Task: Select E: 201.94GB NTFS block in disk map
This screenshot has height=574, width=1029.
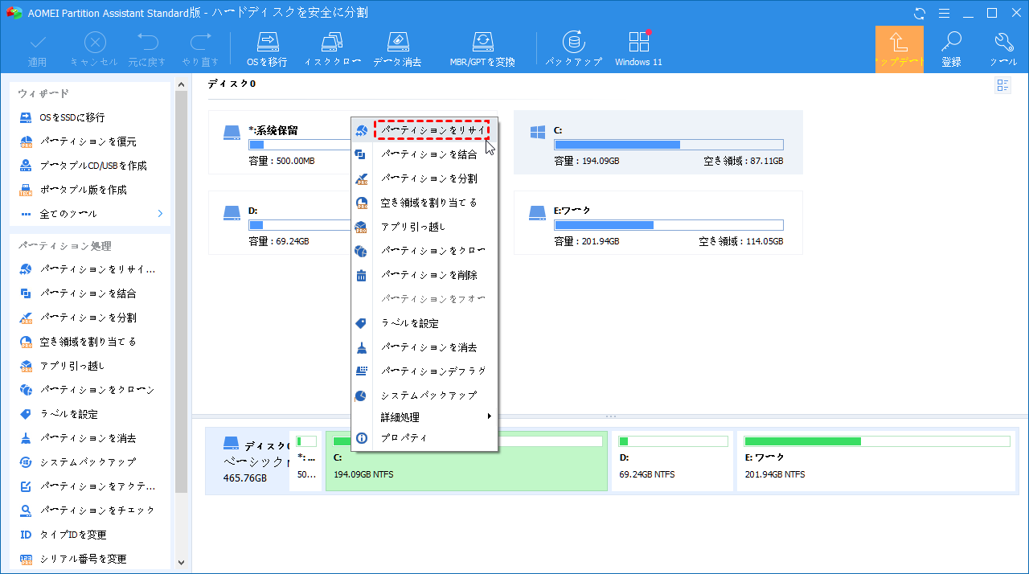Action: (x=876, y=460)
